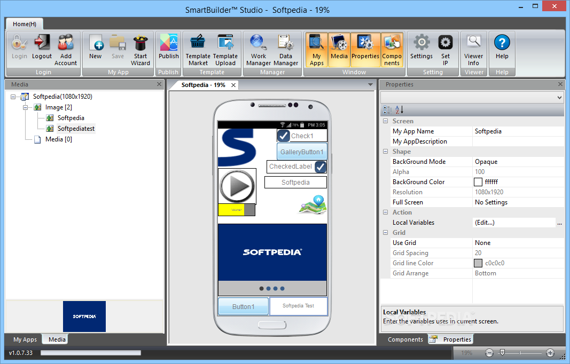Click the Softpedia preview thumbnail
The image size is (570, 364).
[x=84, y=316]
